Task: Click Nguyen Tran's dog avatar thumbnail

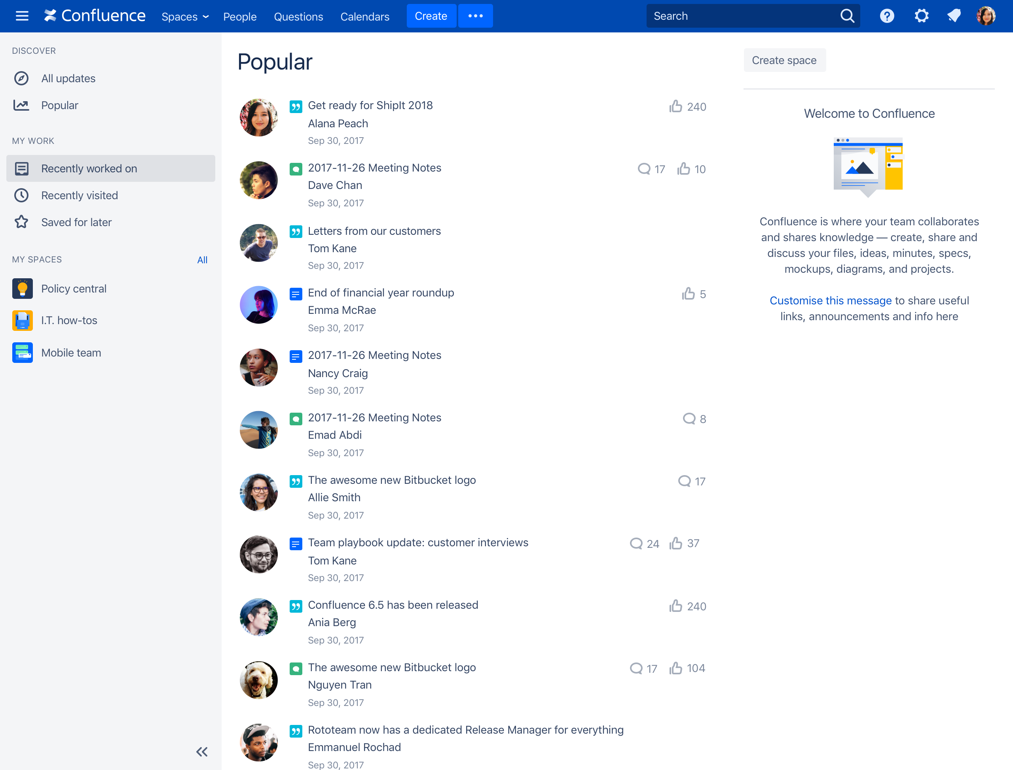Action: [x=259, y=680]
